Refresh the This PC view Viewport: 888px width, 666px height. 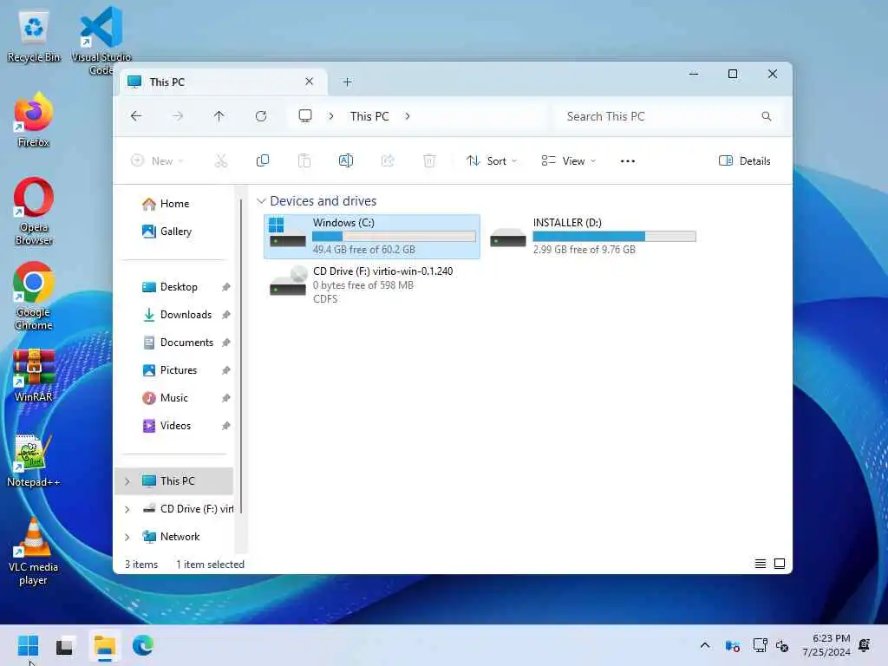click(261, 116)
